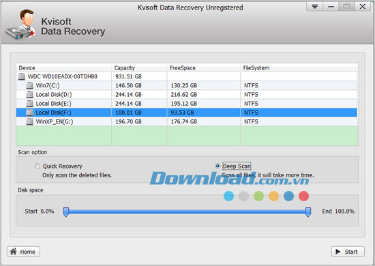Click NTFS in the WinXP_EN(G:) row
Image resolution: width=375 pixels, height=266 pixels.
(x=251, y=122)
